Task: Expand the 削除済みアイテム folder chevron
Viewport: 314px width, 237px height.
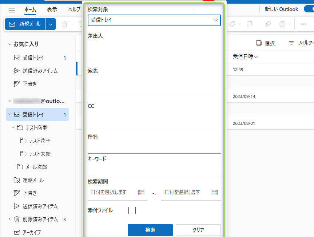Action: tap(9, 219)
